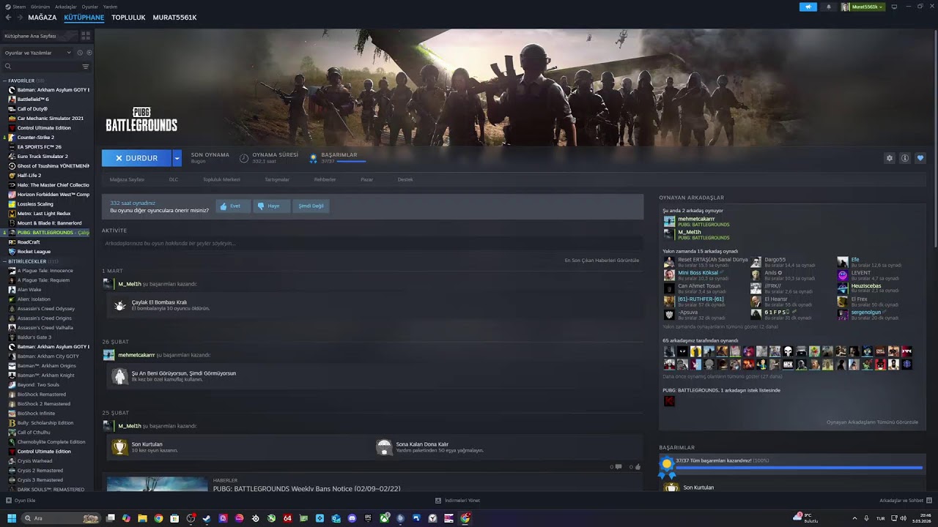Open the DLC tab for PUBG

174,179
